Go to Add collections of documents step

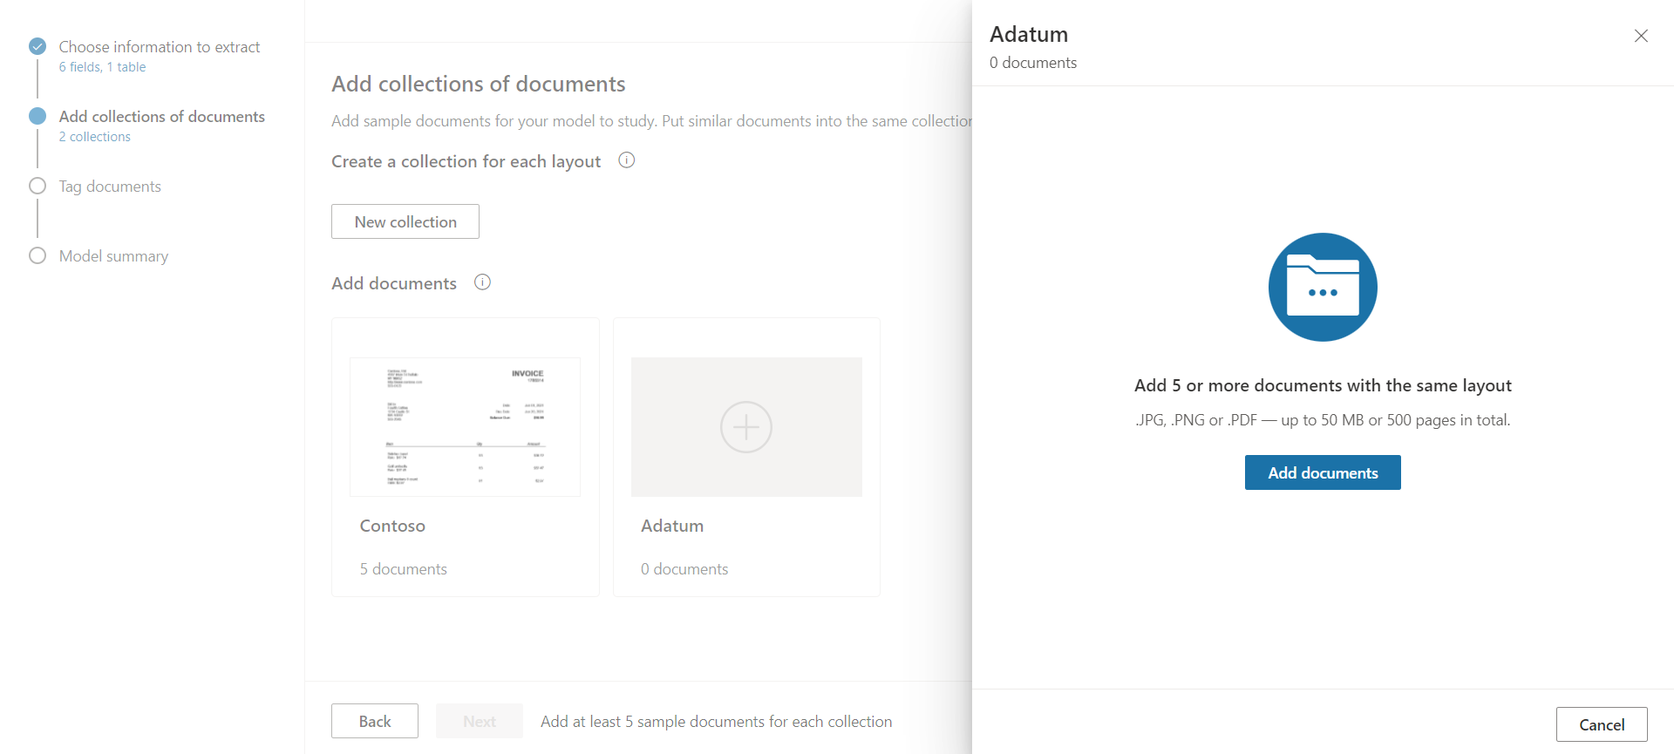(x=161, y=117)
